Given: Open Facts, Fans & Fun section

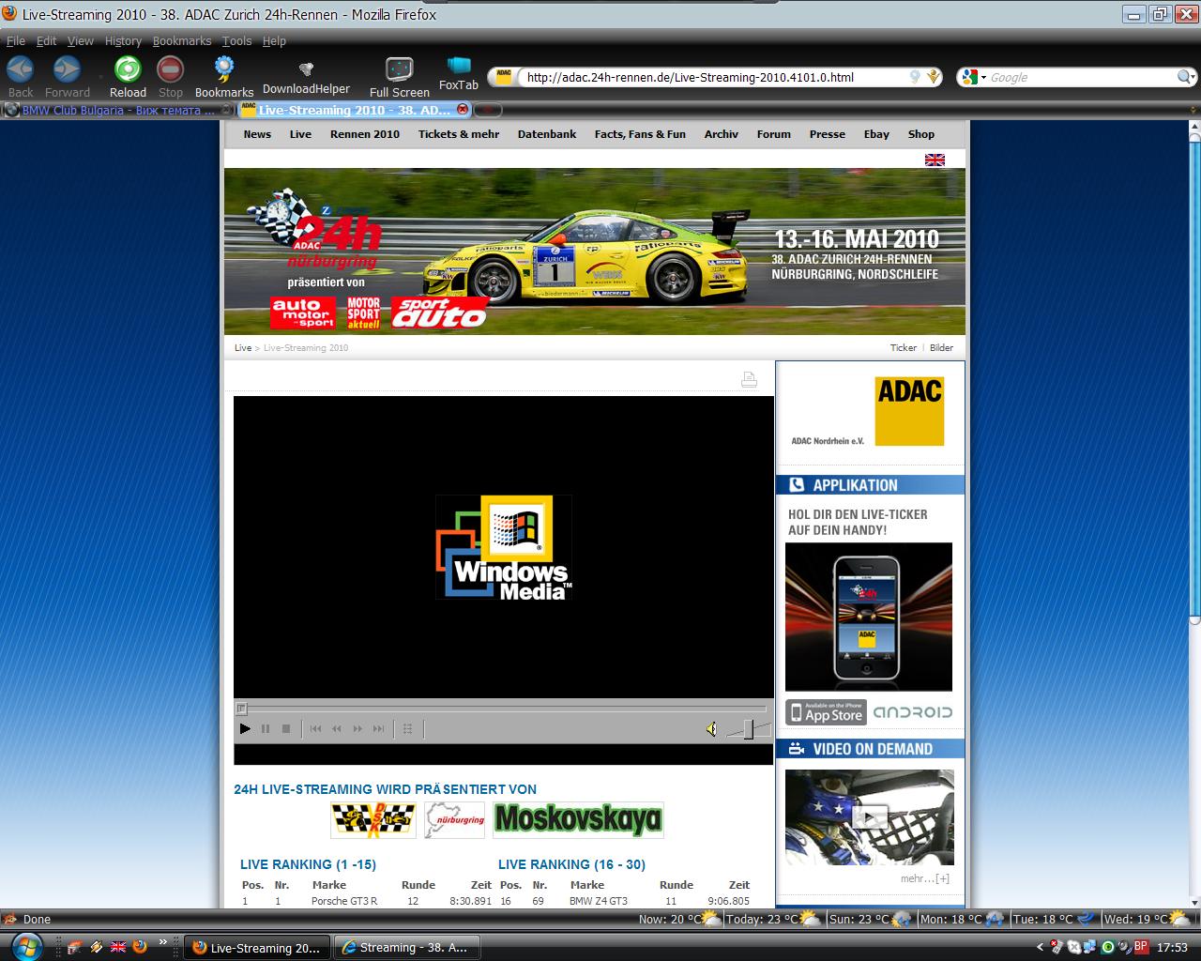Looking at the screenshot, I should click(640, 134).
